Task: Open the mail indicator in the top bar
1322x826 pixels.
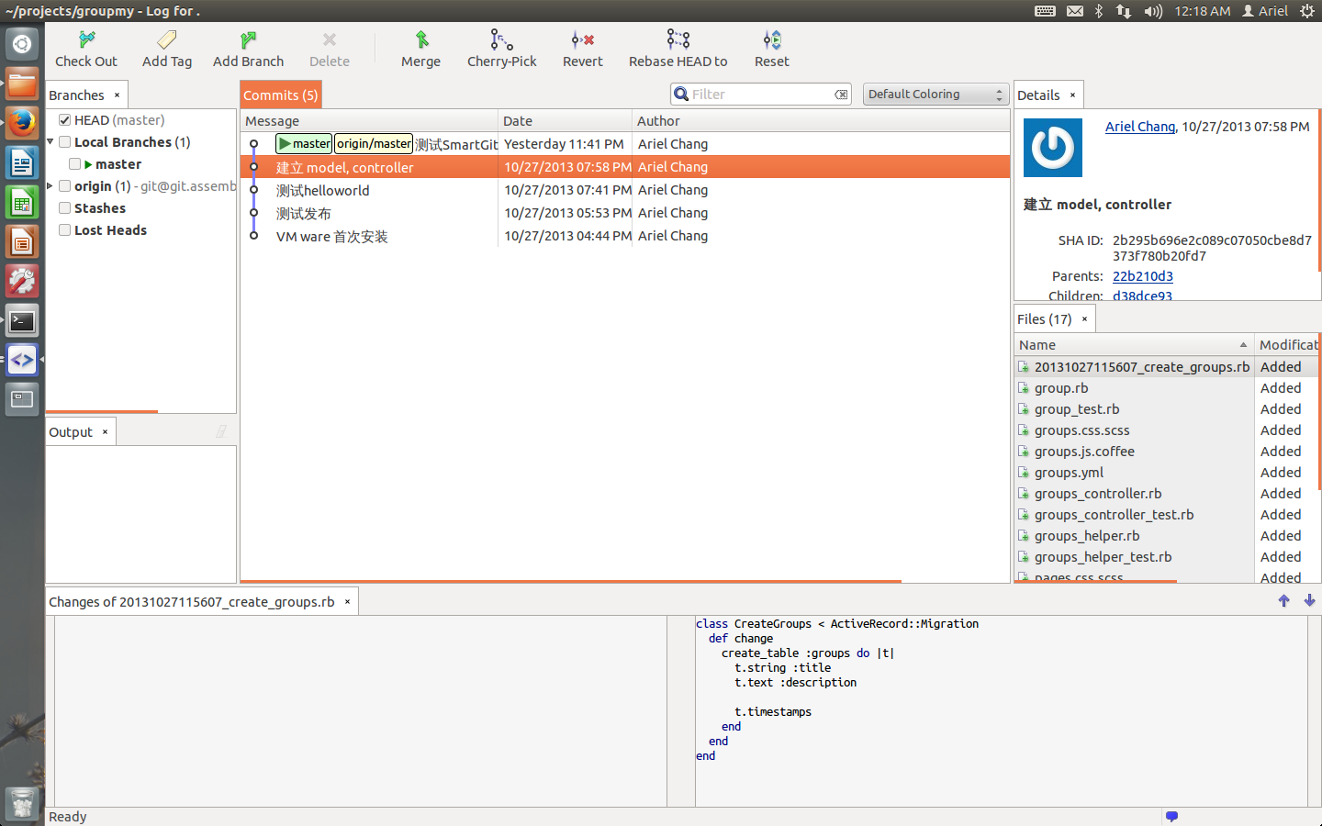Action: [x=1075, y=11]
